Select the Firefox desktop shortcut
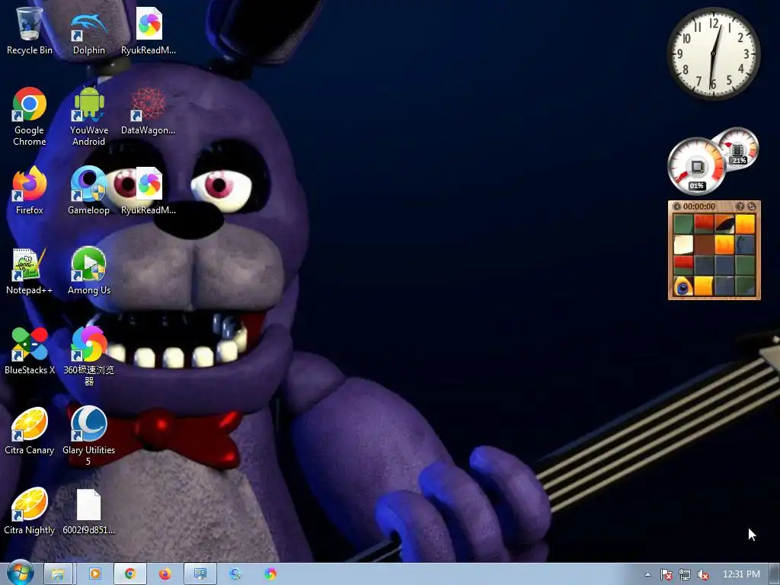780x585 pixels. tap(30, 190)
